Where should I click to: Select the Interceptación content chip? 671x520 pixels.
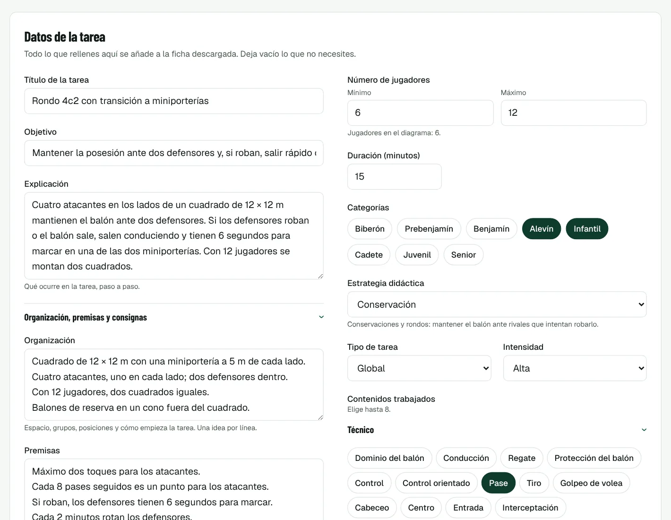click(530, 508)
